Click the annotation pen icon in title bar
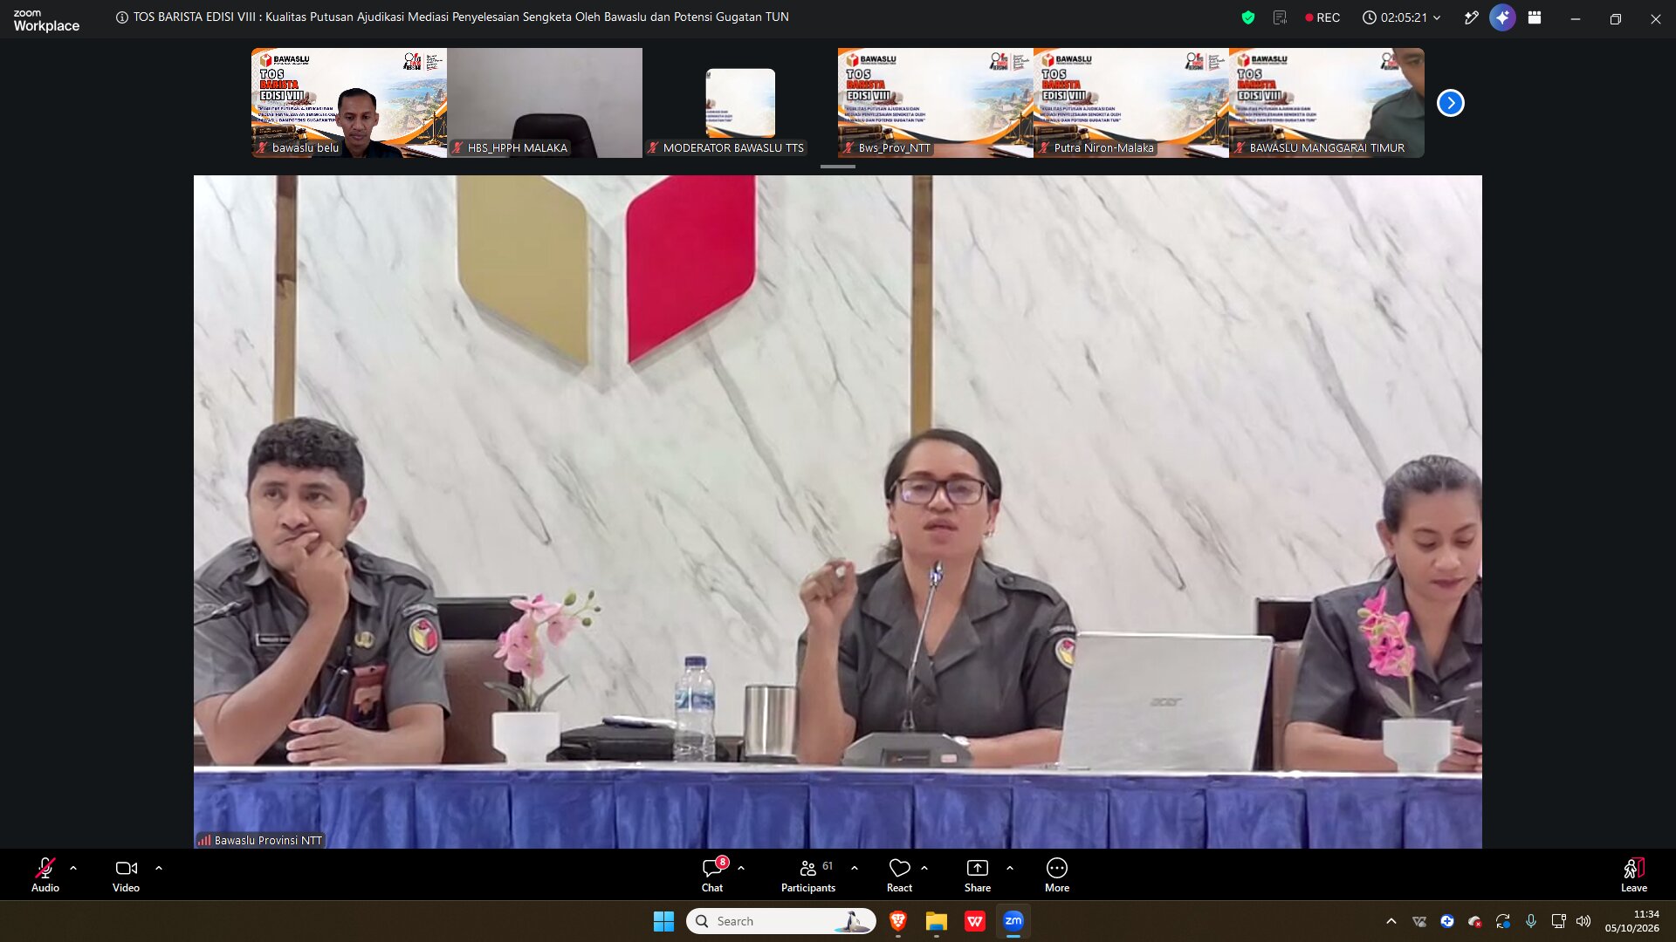 [1472, 17]
